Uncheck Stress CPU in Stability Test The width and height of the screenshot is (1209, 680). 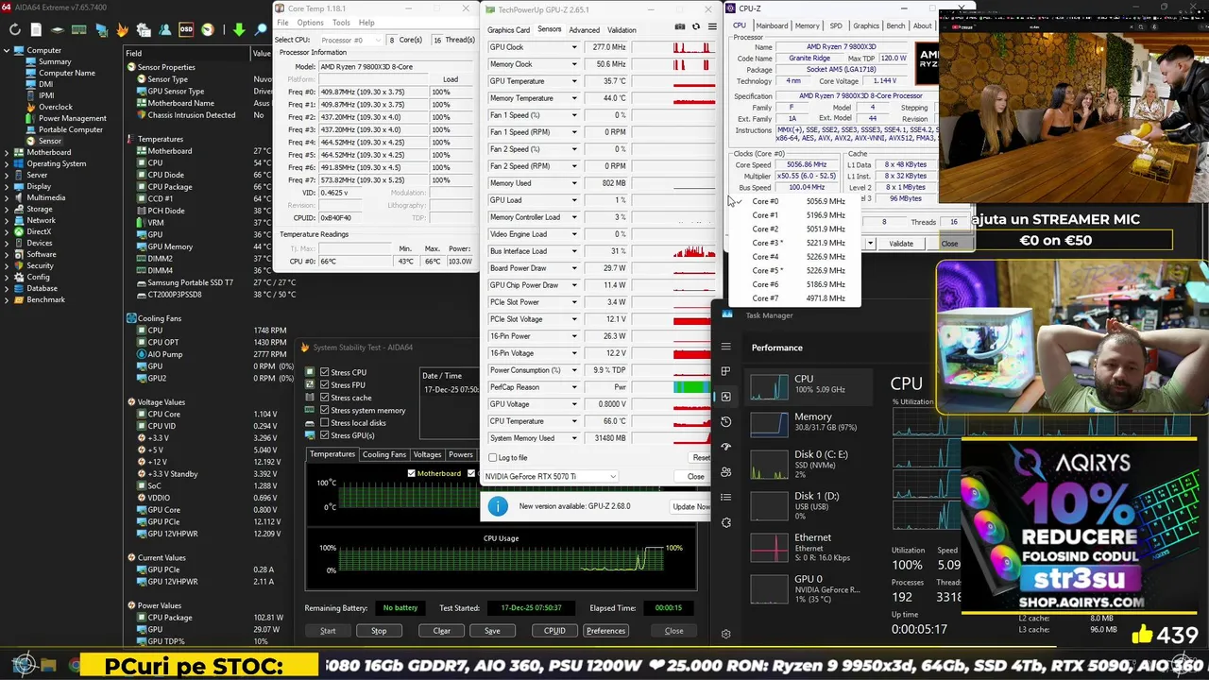[324, 372]
